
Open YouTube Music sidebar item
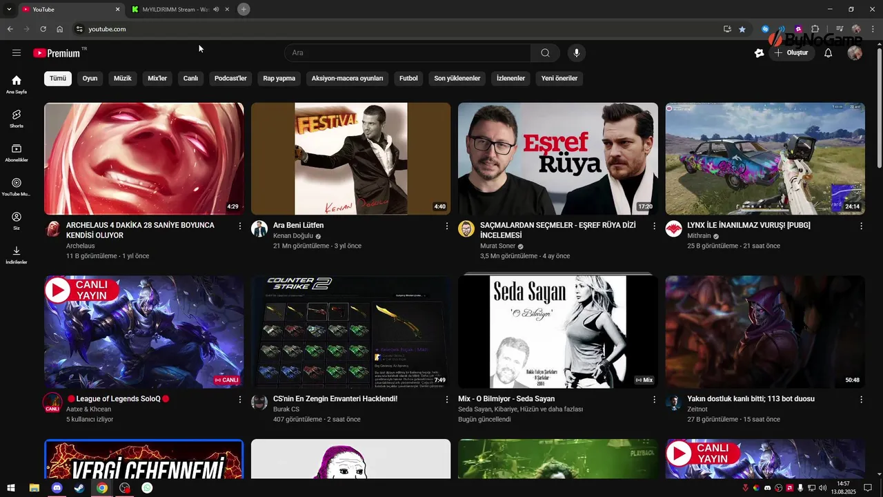point(17,187)
